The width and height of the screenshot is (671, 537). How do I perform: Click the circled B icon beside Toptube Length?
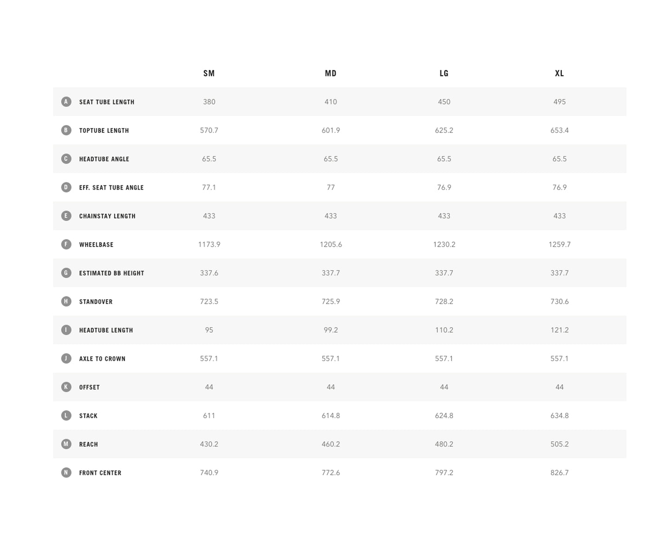[66, 130]
